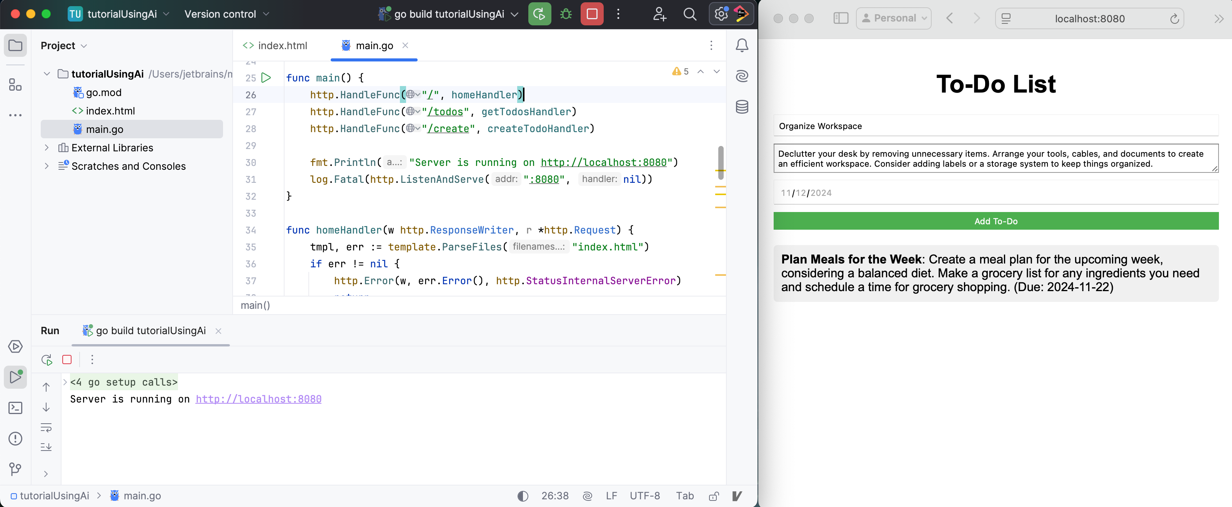Click the run gutter icon beside main()
The height and width of the screenshot is (507, 1232).
(x=266, y=78)
